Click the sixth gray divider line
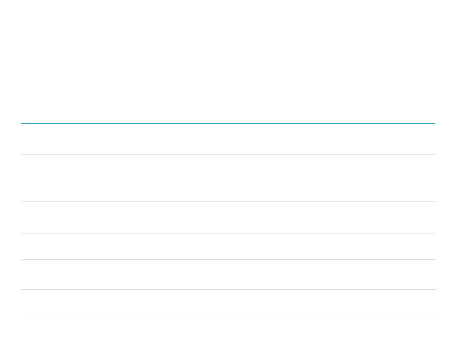Viewport: 456px width, 353px height. (x=228, y=315)
